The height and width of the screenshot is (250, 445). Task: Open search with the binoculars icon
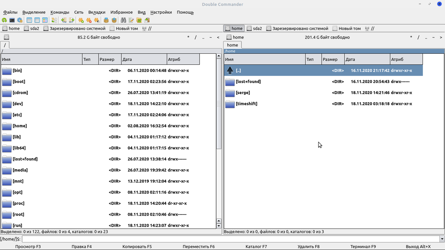coord(123,20)
